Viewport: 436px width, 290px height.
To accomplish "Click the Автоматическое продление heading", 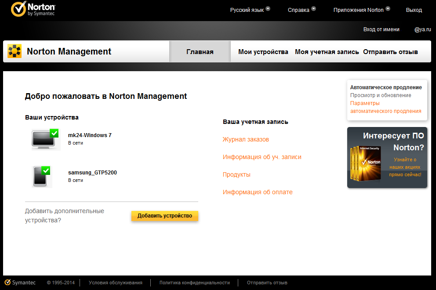I will coord(386,87).
